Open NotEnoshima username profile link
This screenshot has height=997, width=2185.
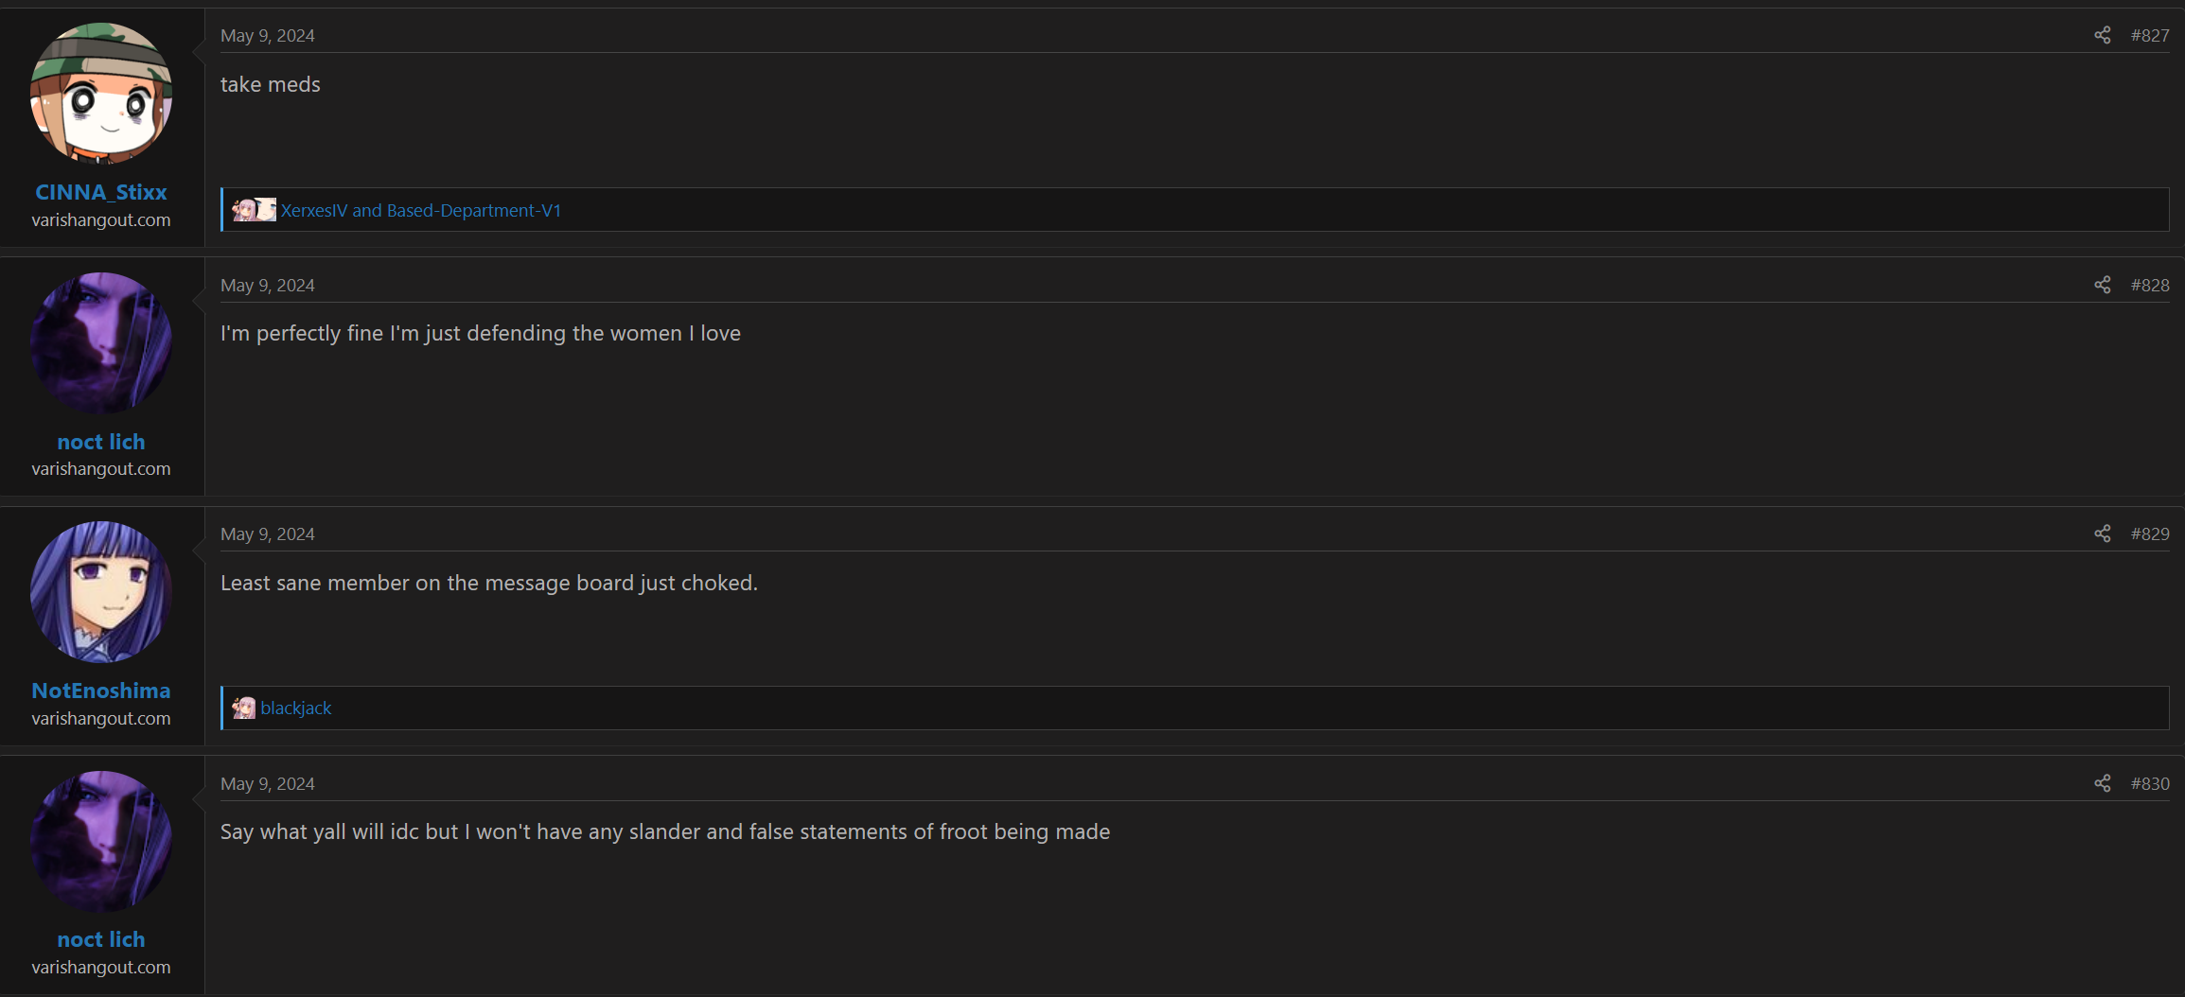coord(101,691)
